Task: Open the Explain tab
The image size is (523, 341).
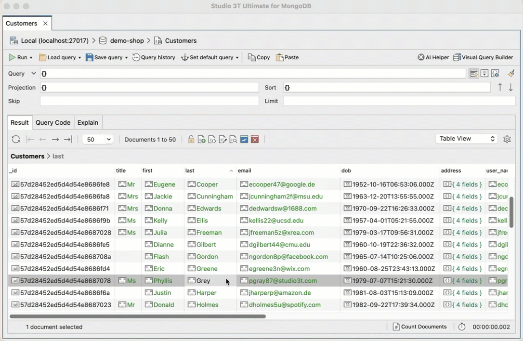Action: [88, 122]
